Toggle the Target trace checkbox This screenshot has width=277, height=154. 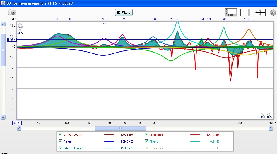pos(60,141)
